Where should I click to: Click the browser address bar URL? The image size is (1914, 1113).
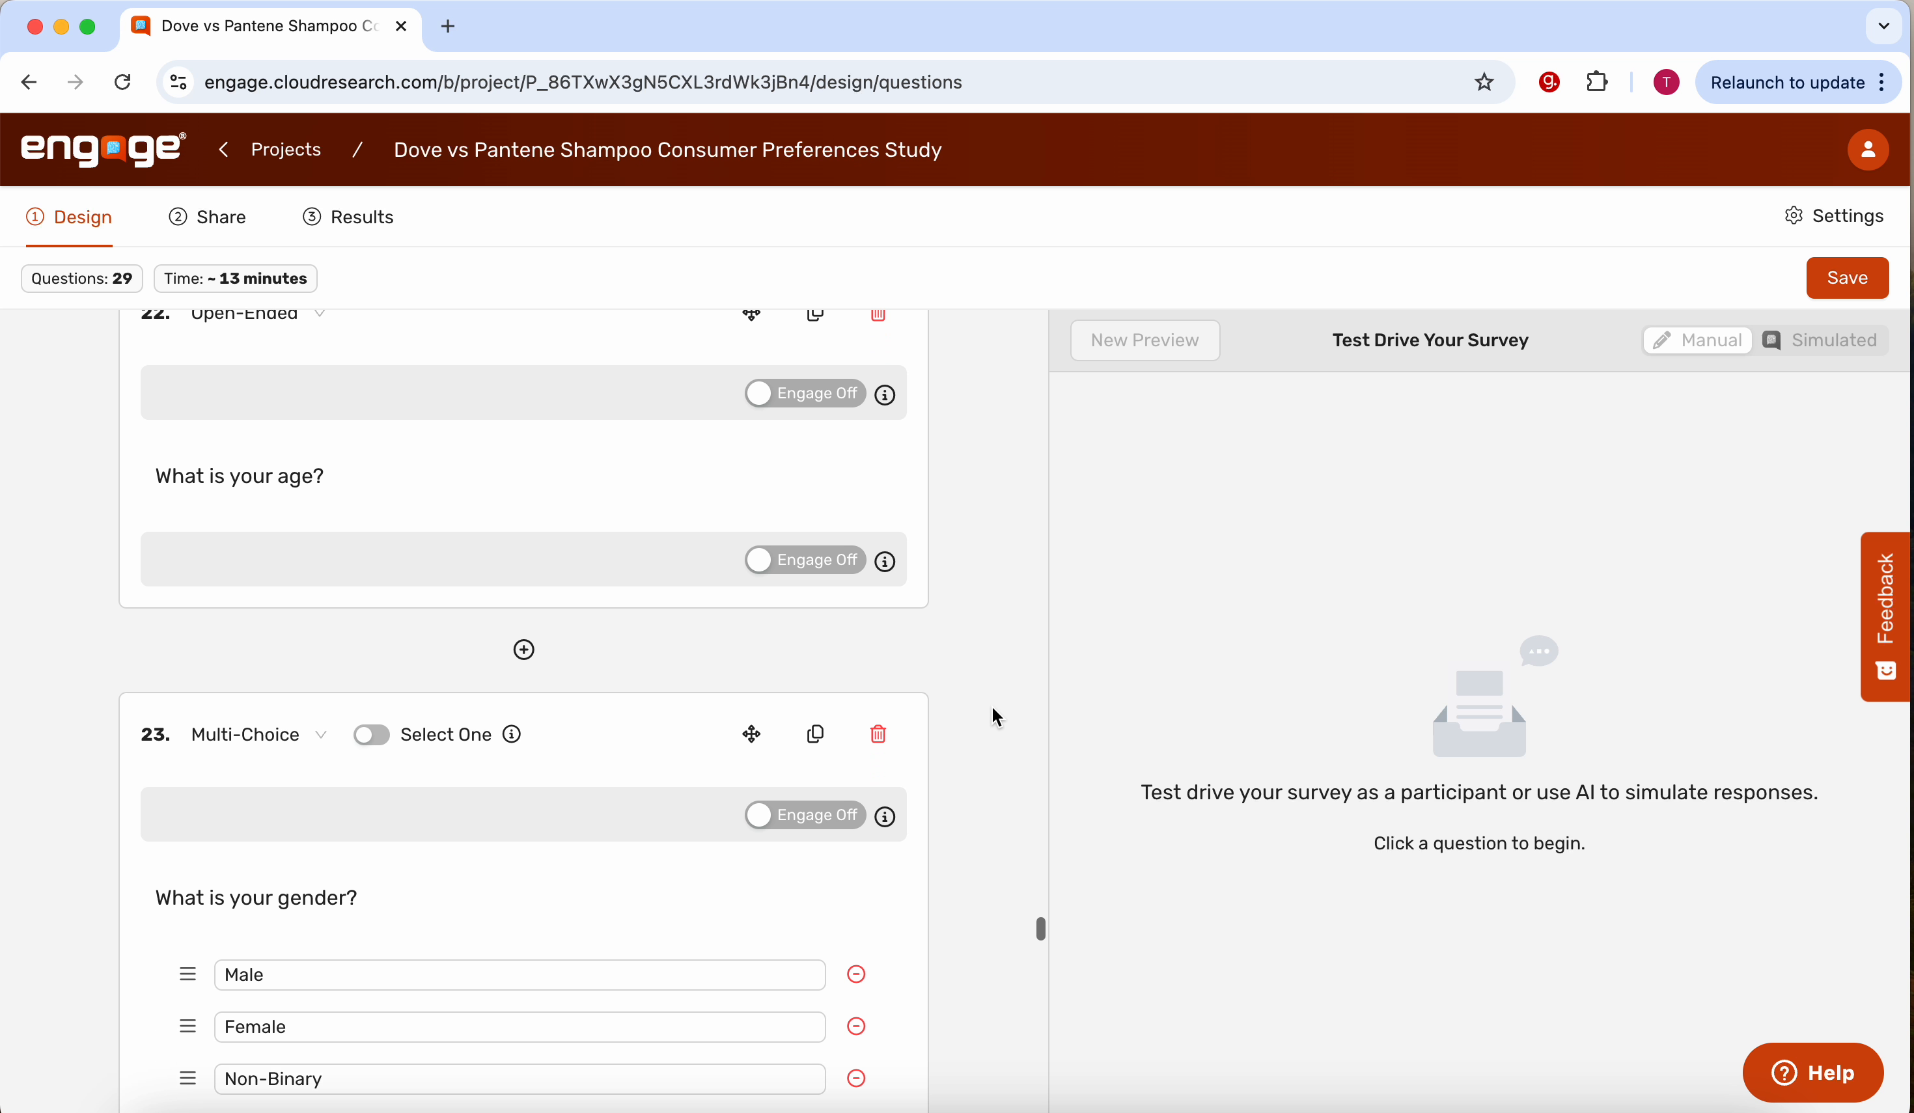(583, 82)
